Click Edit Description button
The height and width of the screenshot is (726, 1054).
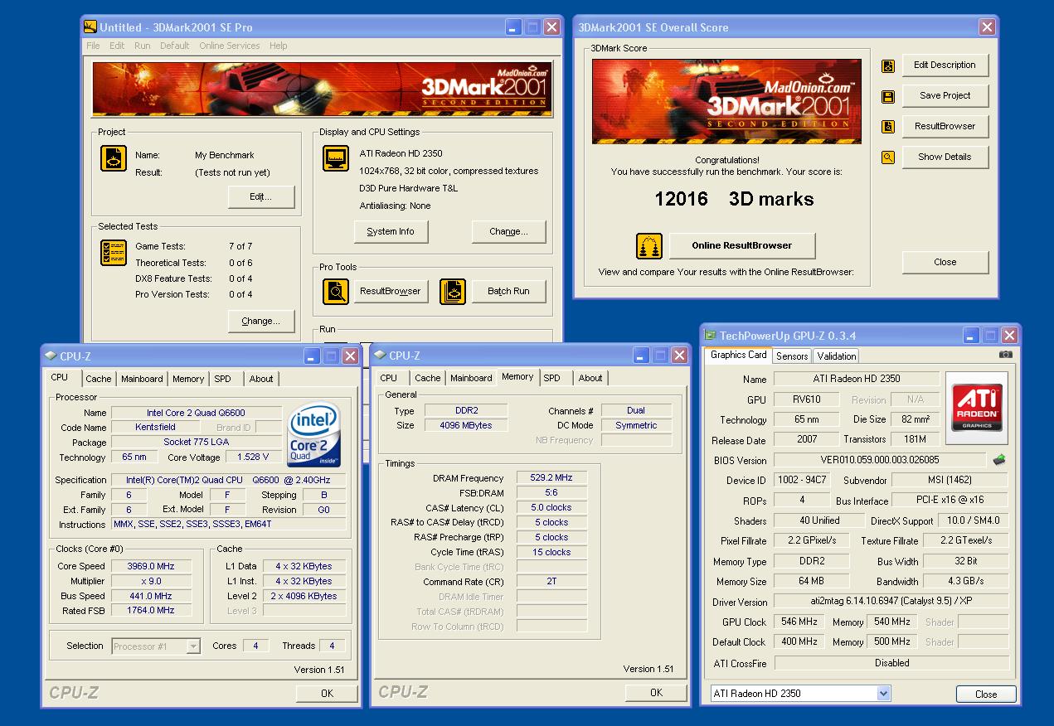click(x=945, y=65)
